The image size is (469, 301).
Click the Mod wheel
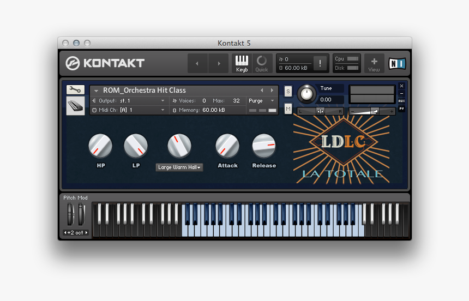click(81, 214)
